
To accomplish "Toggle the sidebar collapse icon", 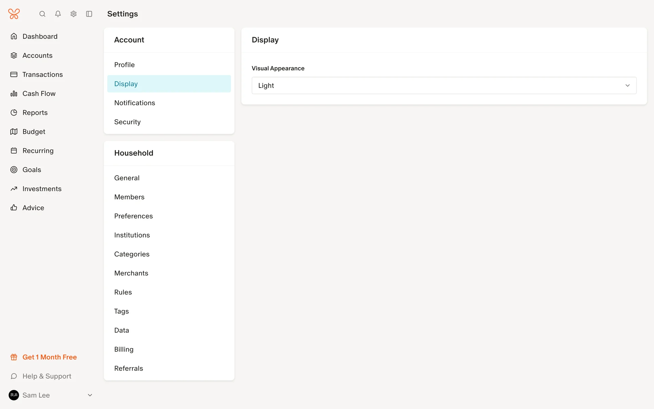I will [89, 14].
